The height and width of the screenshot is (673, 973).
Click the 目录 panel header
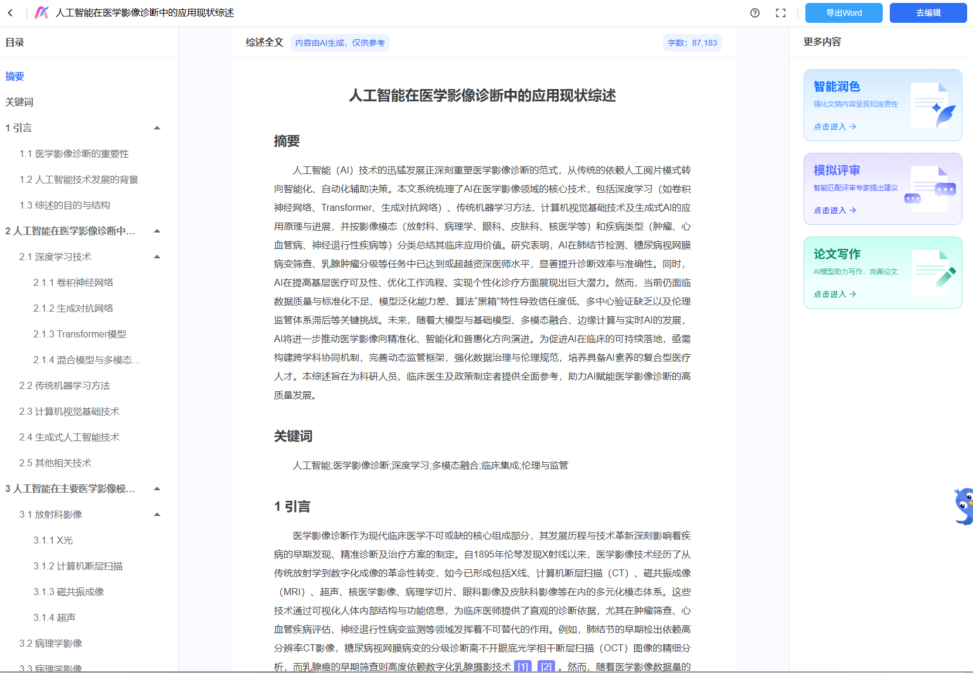tap(15, 42)
